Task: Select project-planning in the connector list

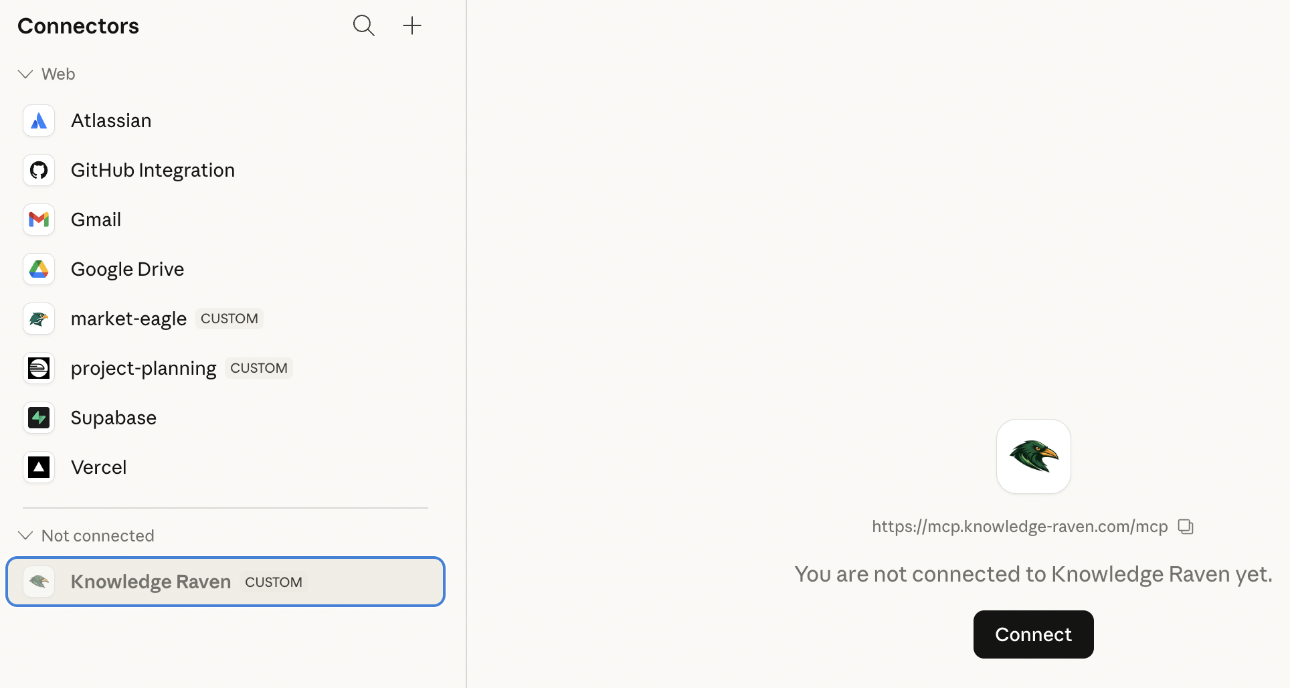Action: click(143, 368)
